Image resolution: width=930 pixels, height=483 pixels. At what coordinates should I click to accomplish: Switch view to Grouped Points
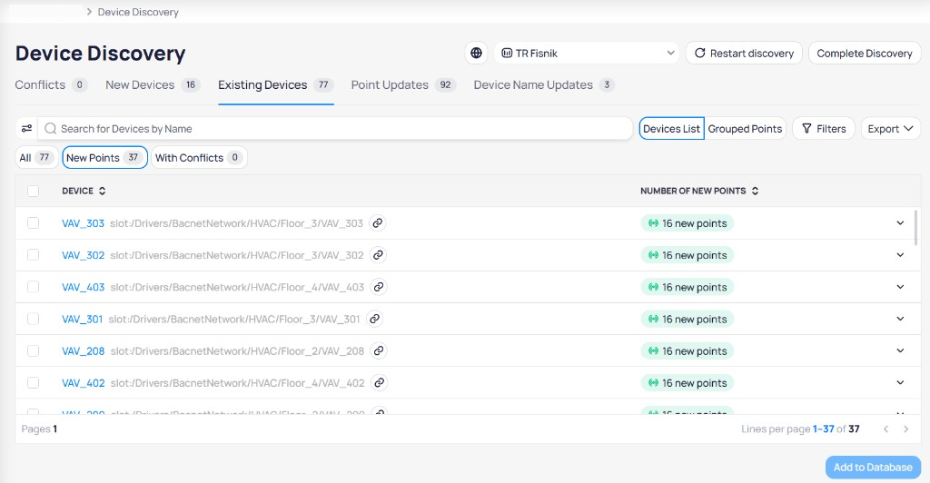tap(745, 129)
